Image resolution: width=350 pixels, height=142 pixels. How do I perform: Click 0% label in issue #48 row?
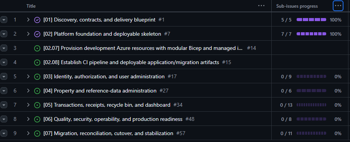pyautogui.click(x=338, y=119)
